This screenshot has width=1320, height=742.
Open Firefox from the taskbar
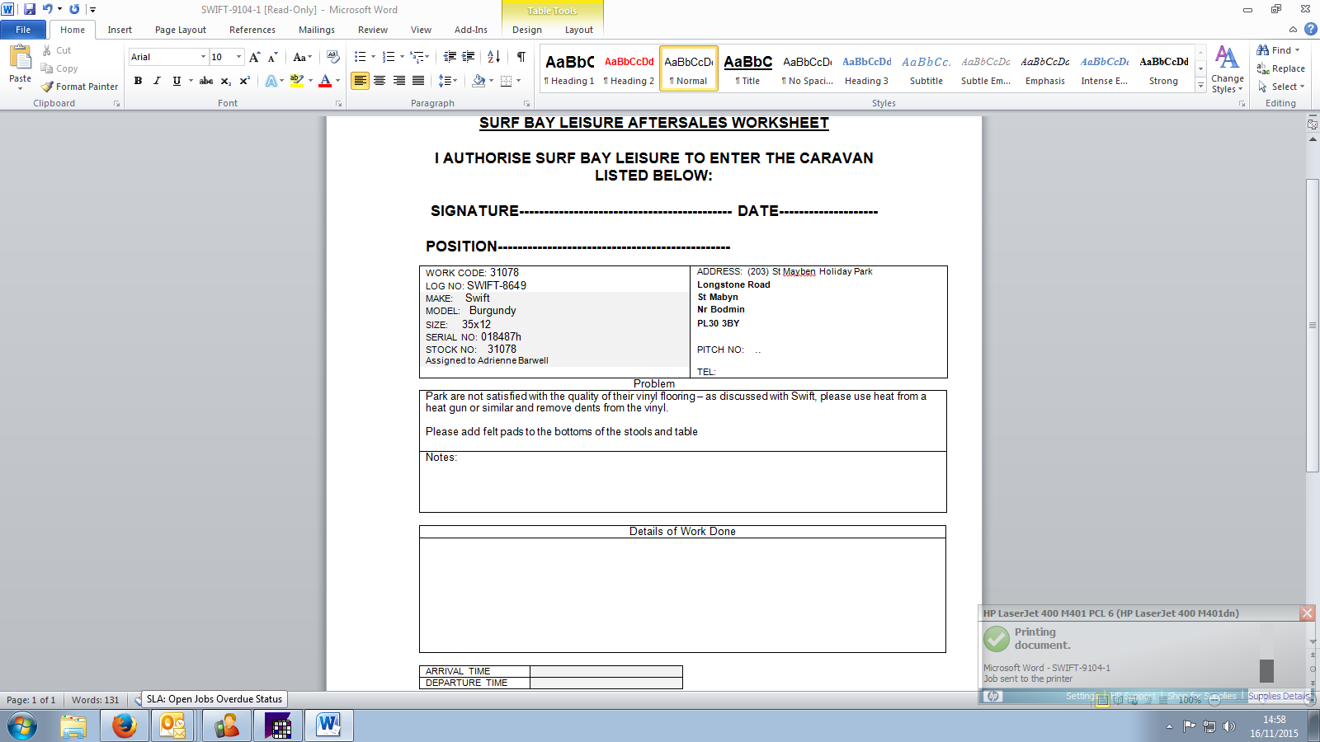(125, 726)
